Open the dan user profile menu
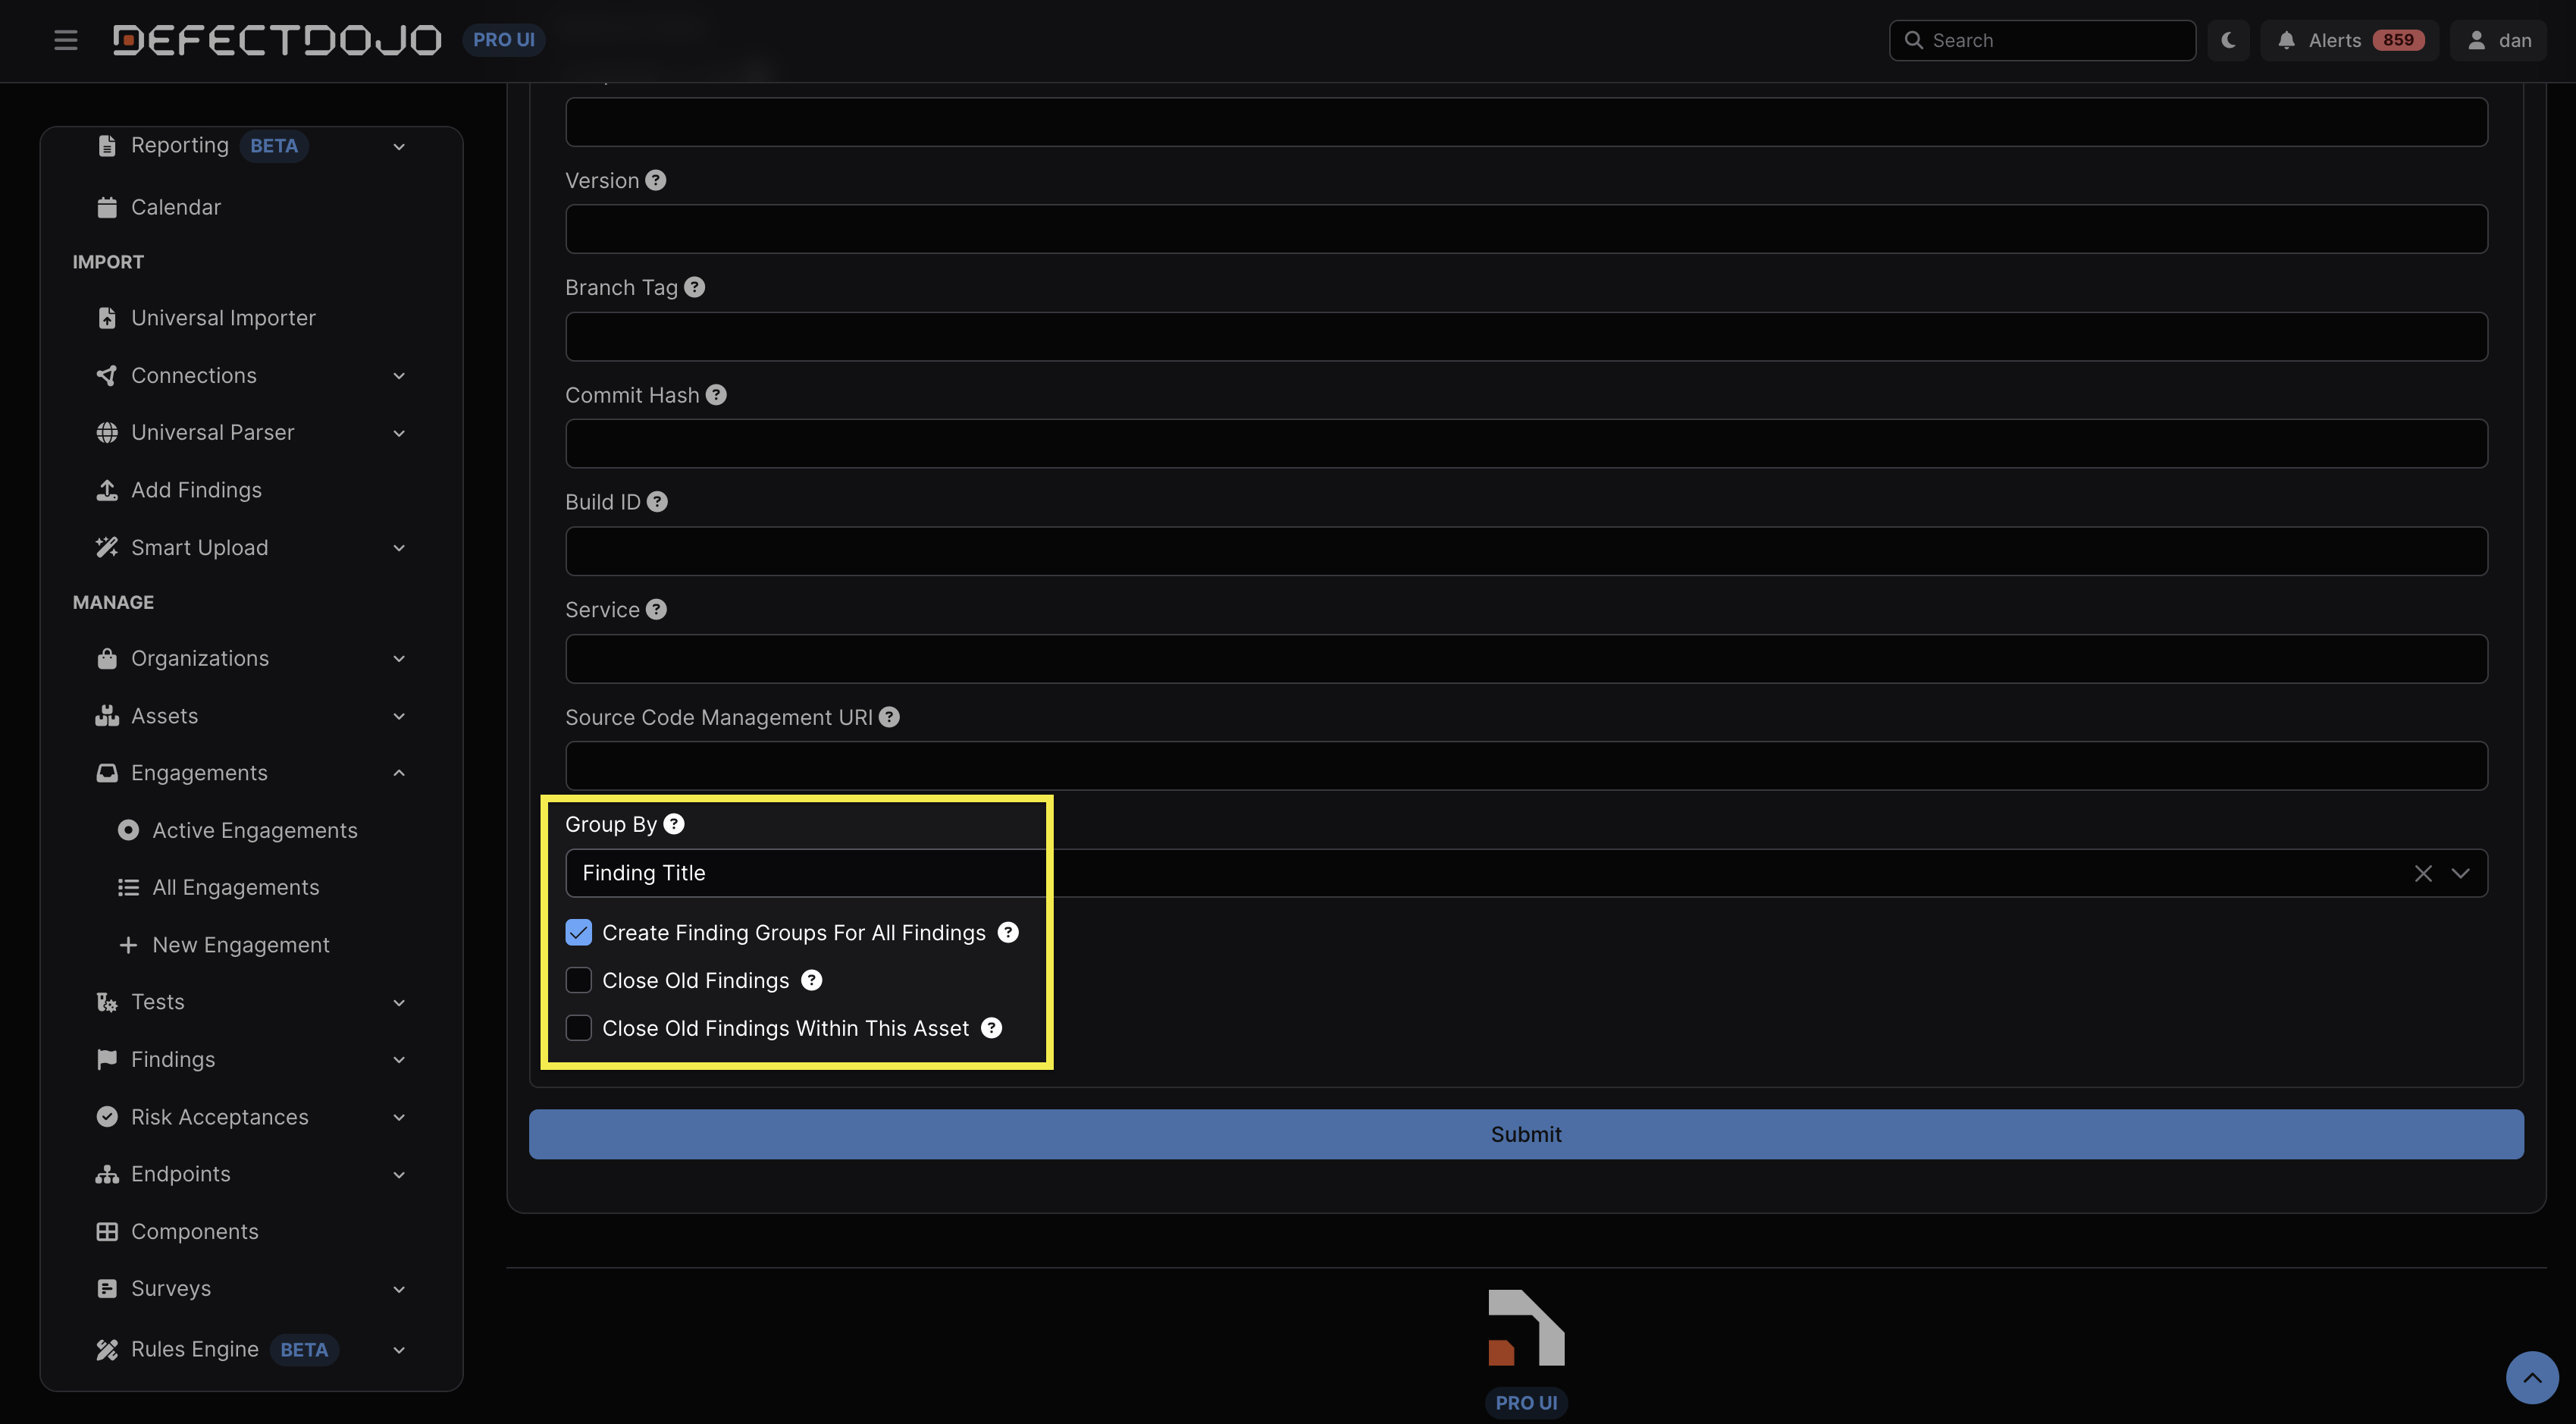 (2498, 40)
